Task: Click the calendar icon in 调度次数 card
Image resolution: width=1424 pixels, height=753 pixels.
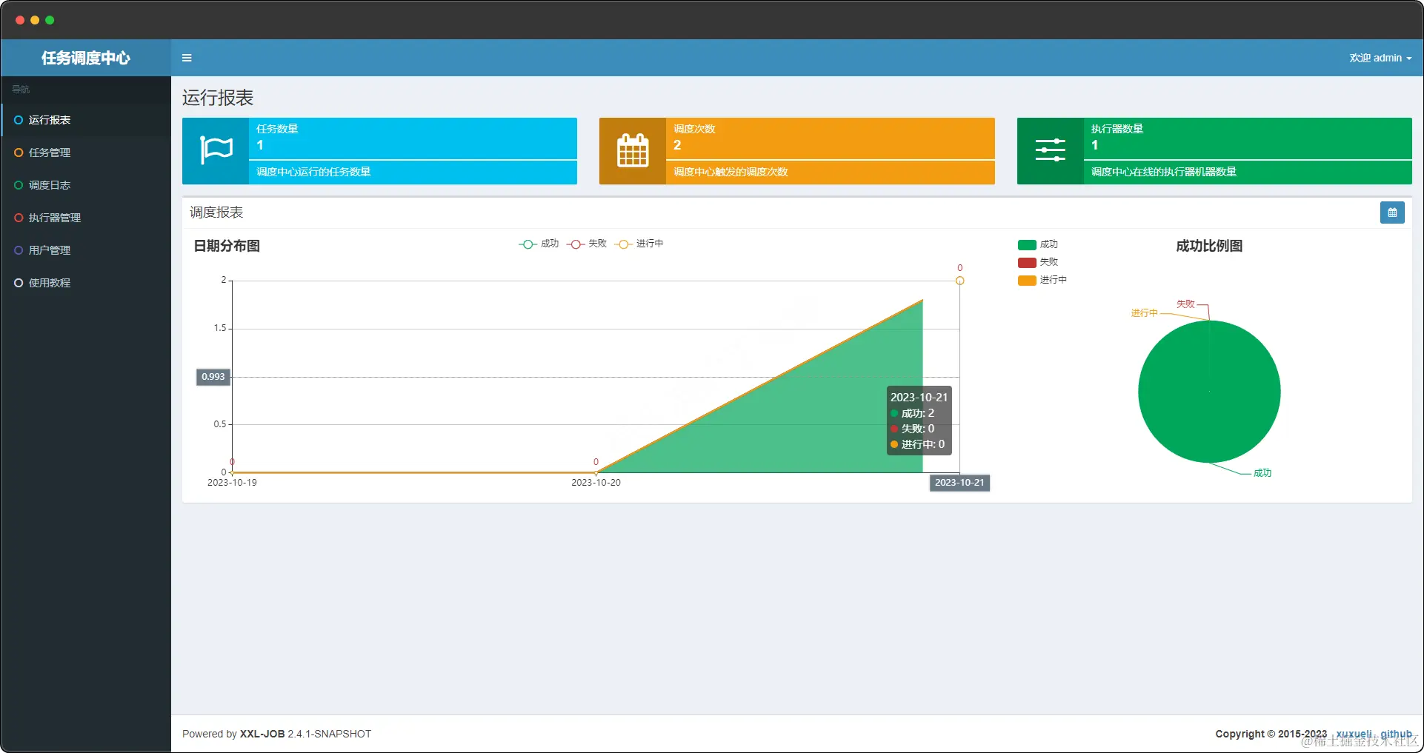Action: [633, 150]
